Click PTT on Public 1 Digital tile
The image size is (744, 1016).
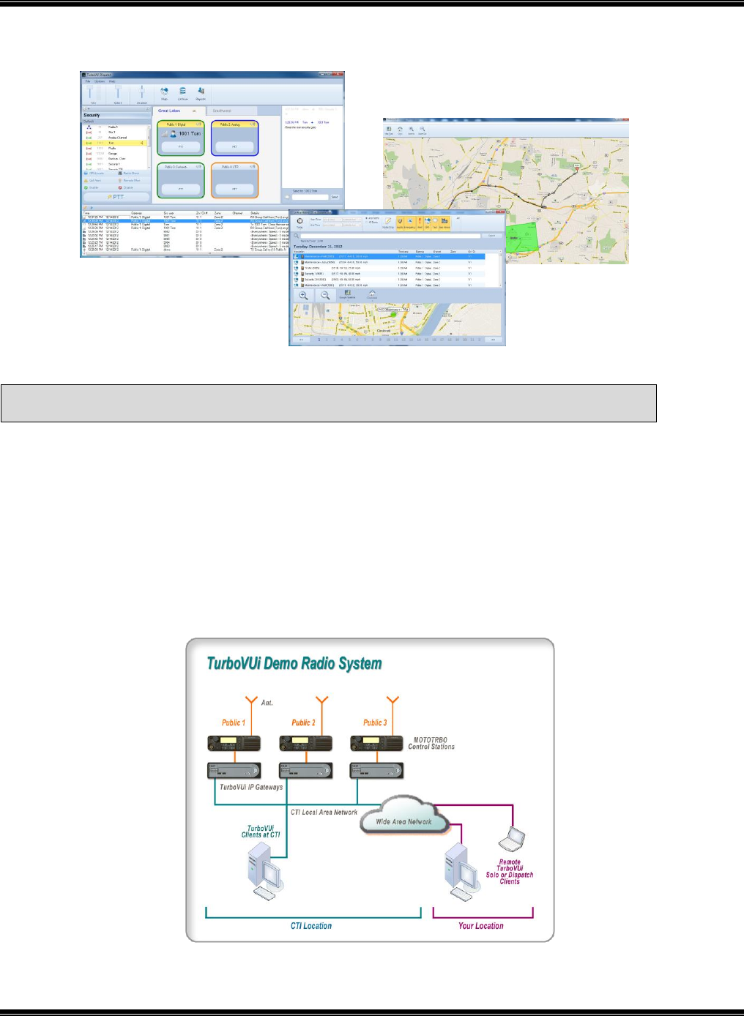point(181,146)
